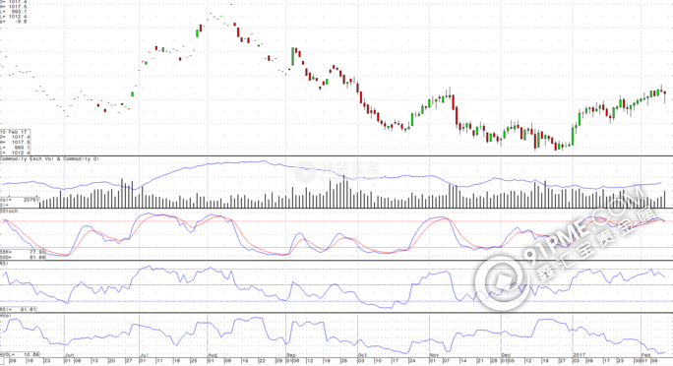Click the '2017' year marker
673x366 pixels.
pyautogui.click(x=580, y=356)
